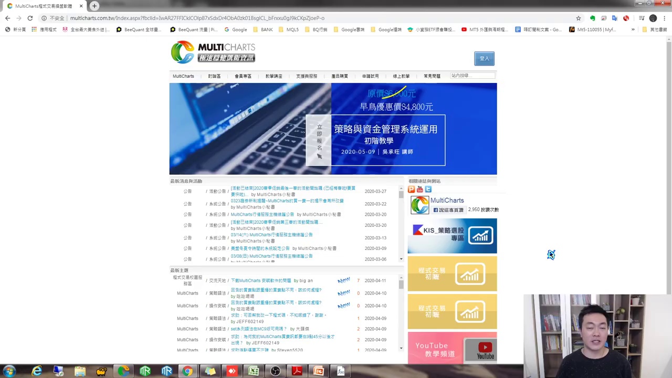Click the KIS strategy stock selection banner
The height and width of the screenshot is (378, 672).
coord(452,236)
